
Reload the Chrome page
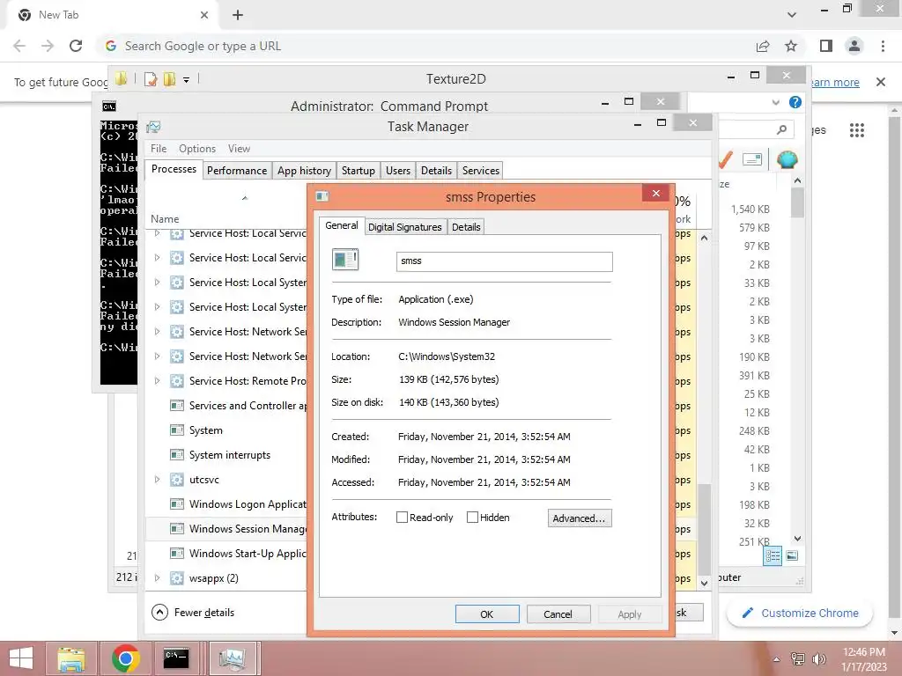pyautogui.click(x=76, y=46)
